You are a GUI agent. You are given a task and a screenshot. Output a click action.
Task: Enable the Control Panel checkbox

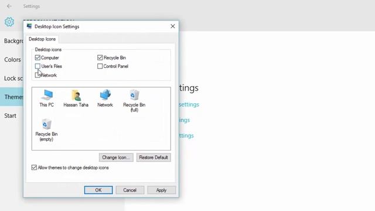(100, 66)
